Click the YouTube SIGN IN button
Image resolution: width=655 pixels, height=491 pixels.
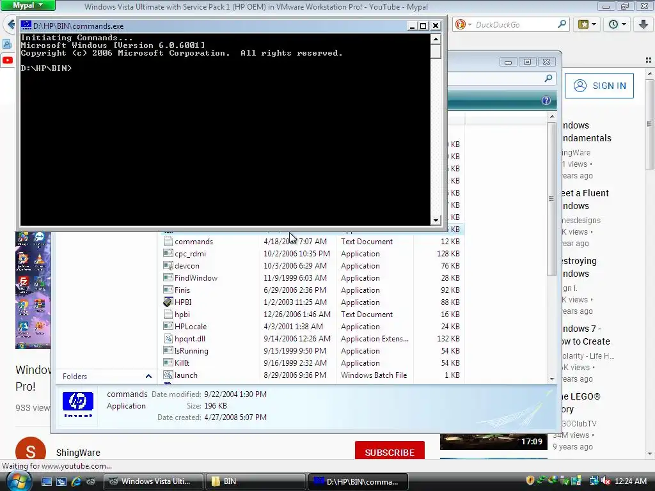pos(599,86)
